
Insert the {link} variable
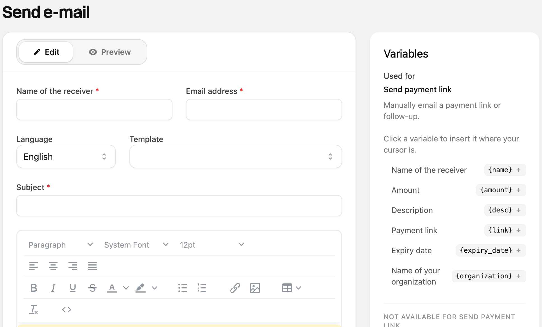[505, 230]
